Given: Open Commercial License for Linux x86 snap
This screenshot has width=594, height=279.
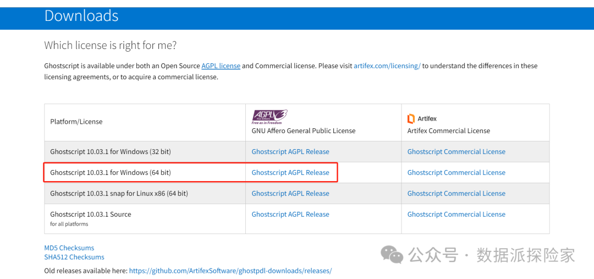Looking at the screenshot, I should (x=456, y=193).
